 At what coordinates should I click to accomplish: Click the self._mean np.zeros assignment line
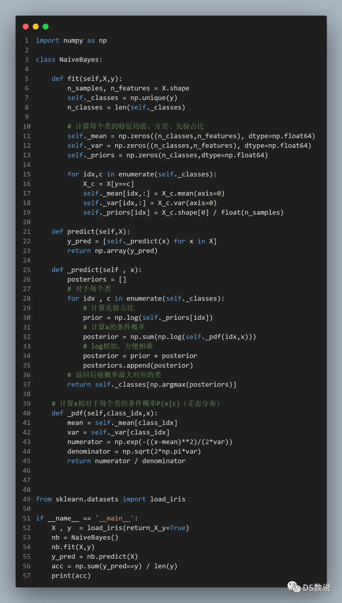coord(191,136)
